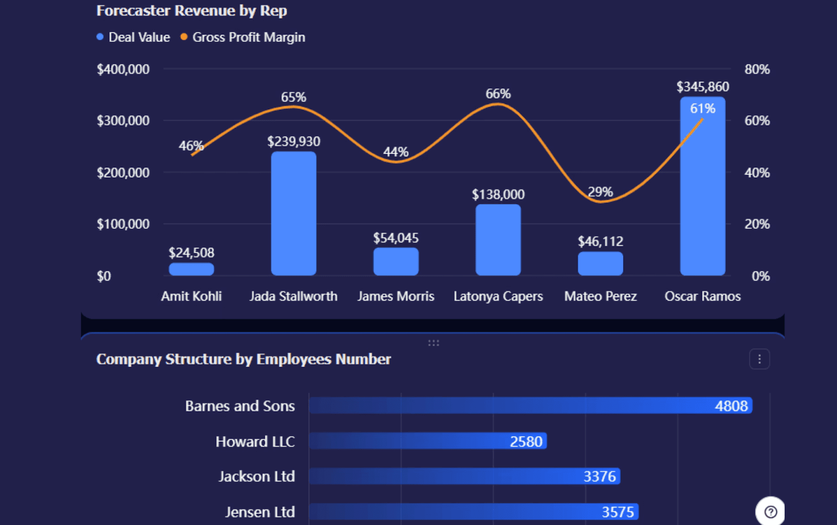Click the 'Latonya Capers' axis label

498,296
